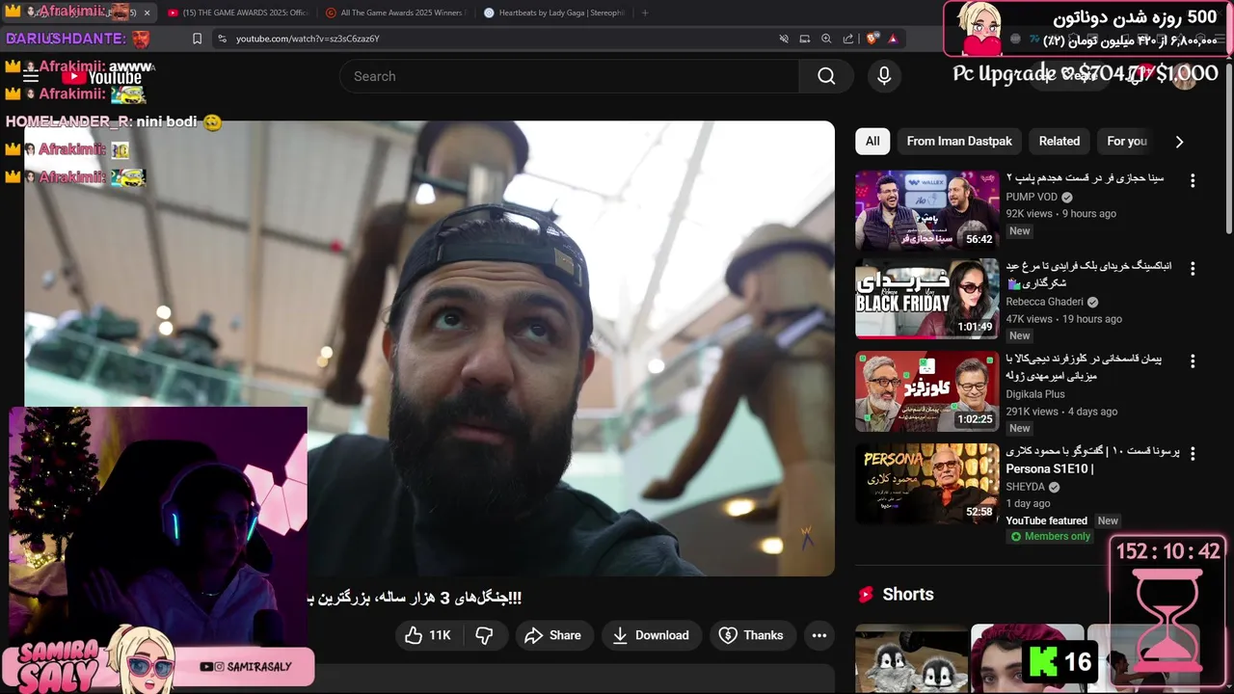Image resolution: width=1234 pixels, height=694 pixels.
Task: Open the PUMP VOD video thumbnail 56:42
Action: click(927, 210)
